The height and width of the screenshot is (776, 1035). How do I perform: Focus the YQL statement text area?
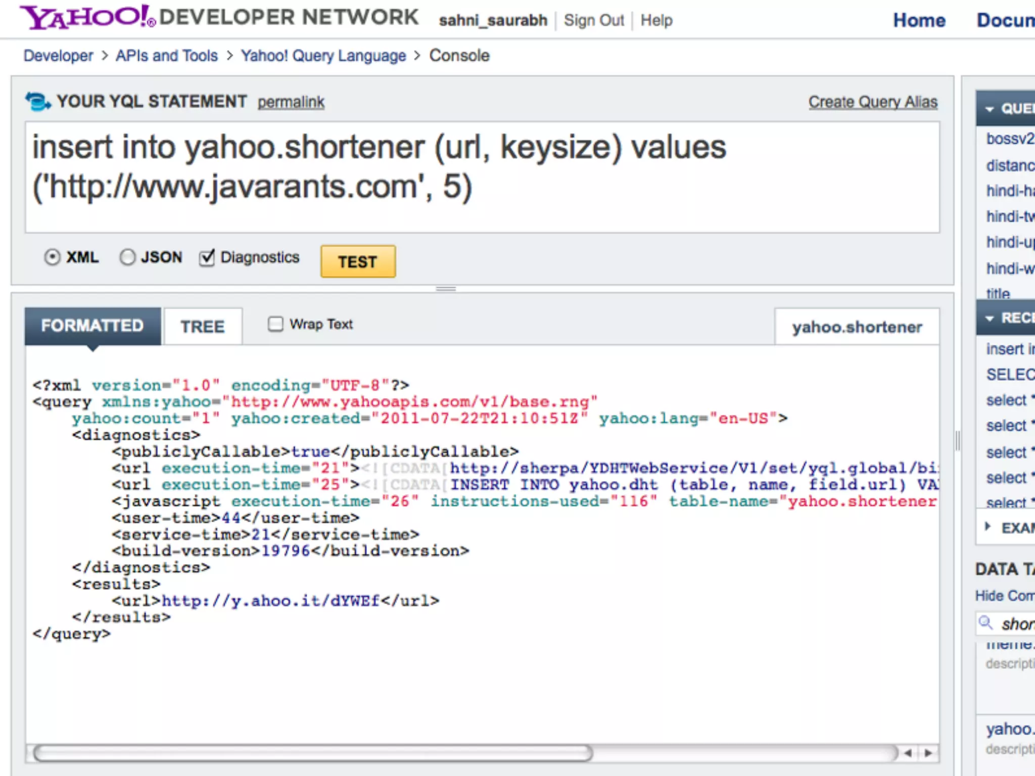coord(483,177)
